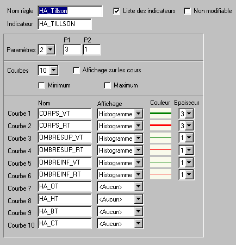Screen dimensions: 236x245
Task: Select the thin red swatch of Courbe 6
Action: point(160,174)
